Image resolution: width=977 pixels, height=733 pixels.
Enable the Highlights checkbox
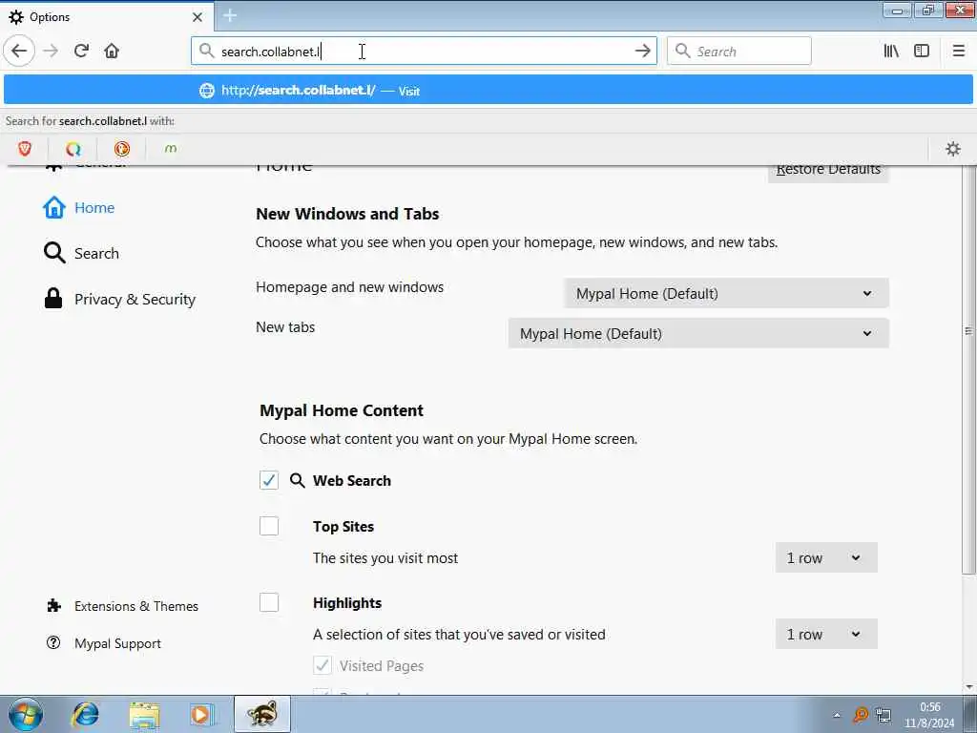point(269,603)
